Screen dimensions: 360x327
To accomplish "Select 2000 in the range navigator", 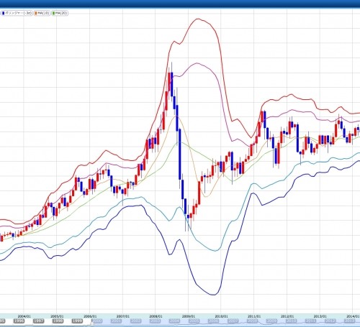I will coord(97,321).
